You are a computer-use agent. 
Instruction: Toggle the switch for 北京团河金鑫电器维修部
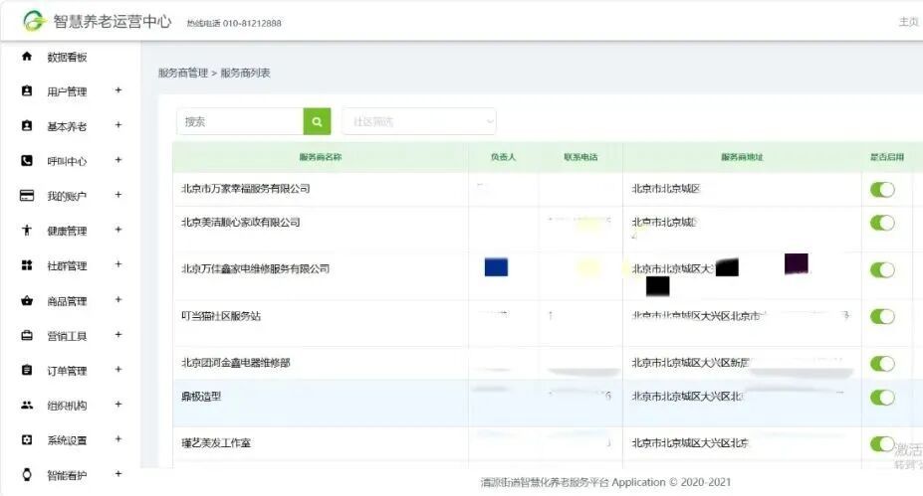[x=882, y=364]
